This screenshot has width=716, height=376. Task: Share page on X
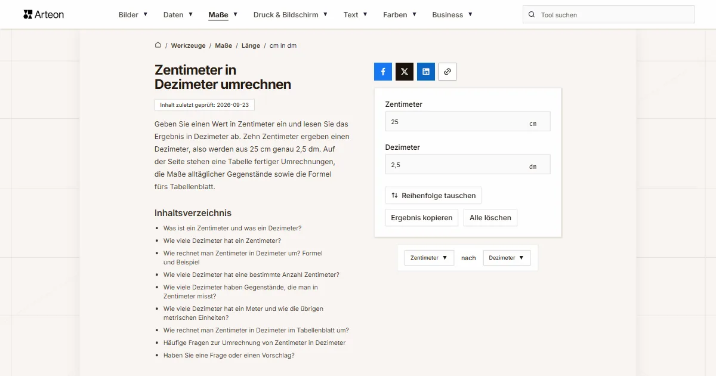[x=405, y=72]
